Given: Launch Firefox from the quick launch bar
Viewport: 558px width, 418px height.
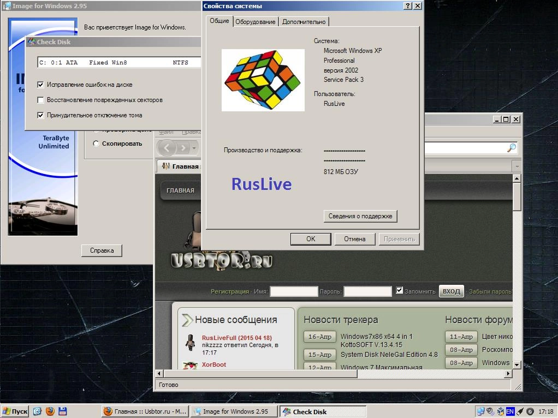Looking at the screenshot, I should [50, 411].
